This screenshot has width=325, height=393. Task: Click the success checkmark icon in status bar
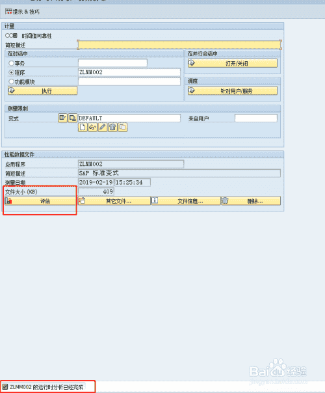coord(5,386)
